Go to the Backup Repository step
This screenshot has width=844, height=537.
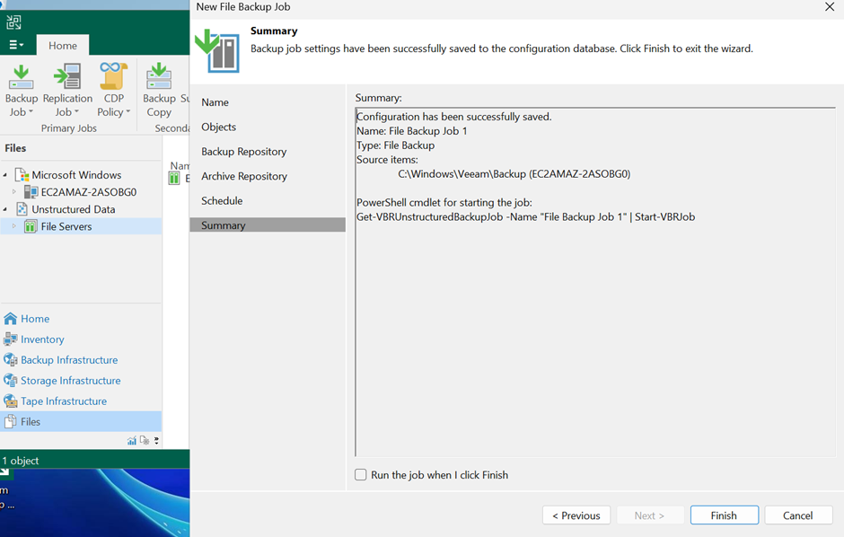coord(244,152)
